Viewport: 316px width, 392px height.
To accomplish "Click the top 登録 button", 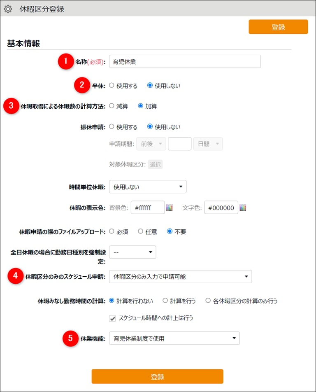I will (278, 27).
